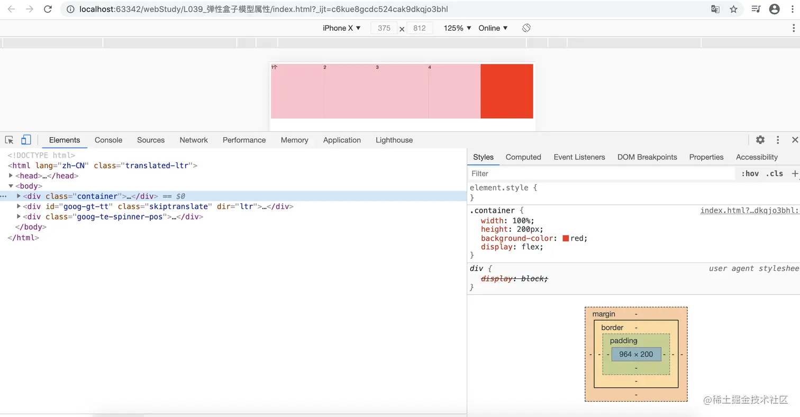This screenshot has width=800, height=417.
Task: Click the browser address bar URL
Action: [x=263, y=9]
